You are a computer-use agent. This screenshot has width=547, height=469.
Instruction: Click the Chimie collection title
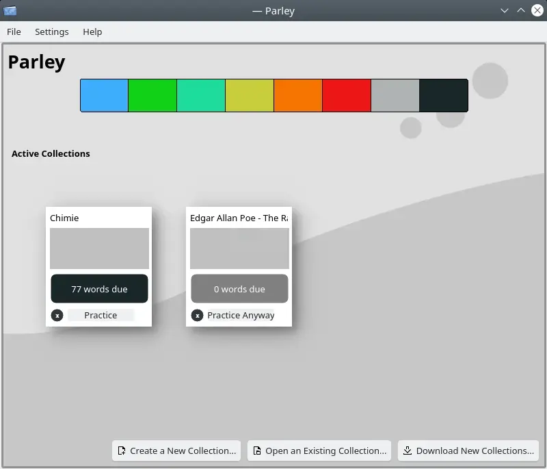64,218
